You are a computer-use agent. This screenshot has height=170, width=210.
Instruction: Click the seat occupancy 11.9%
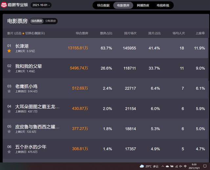pyautogui.click(x=199, y=48)
